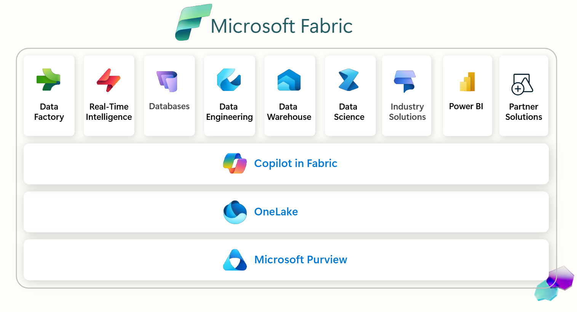
Task: Click the Industry Solutions icon
Action: pos(404,81)
